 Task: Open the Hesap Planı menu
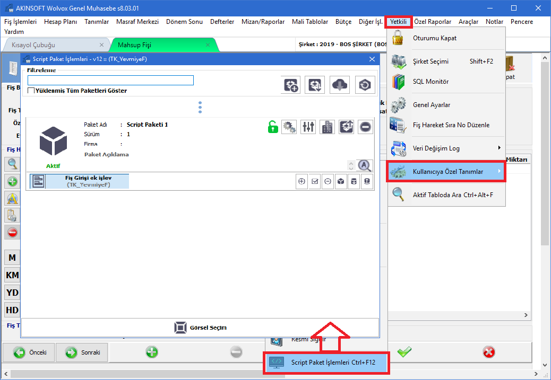click(x=61, y=22)
